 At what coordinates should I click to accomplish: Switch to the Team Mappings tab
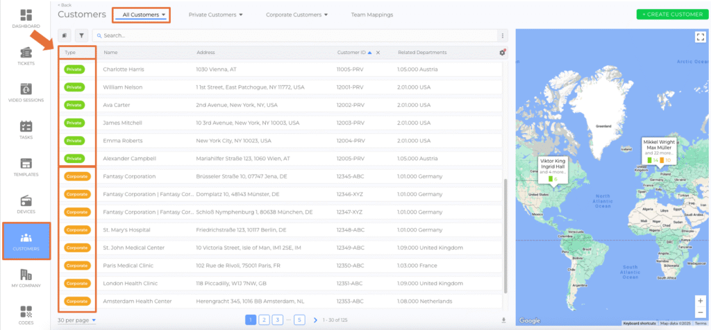click(371, 15)
